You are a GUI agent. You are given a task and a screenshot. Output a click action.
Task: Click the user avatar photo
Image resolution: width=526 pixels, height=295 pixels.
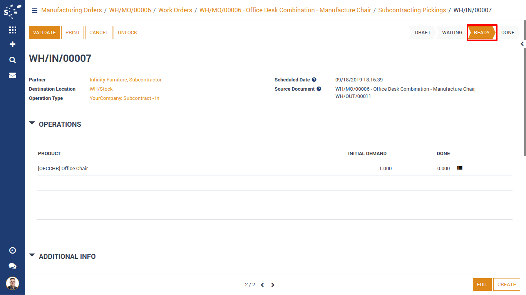click(12, 283)
